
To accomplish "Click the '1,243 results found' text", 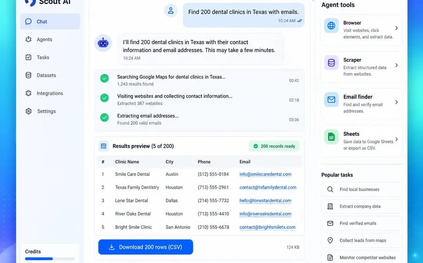I will coord(135,84).
